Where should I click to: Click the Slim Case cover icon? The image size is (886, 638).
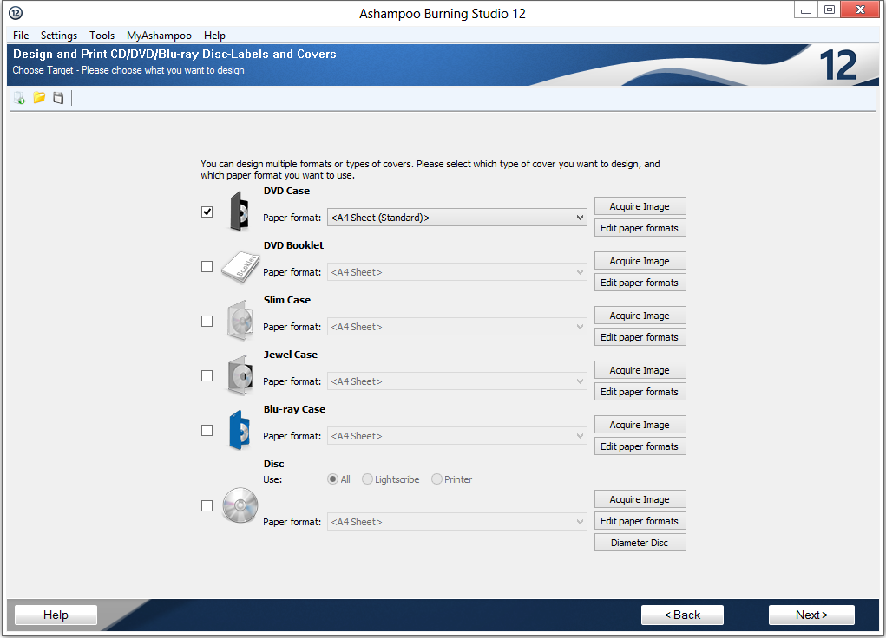(x=240, y=321)
